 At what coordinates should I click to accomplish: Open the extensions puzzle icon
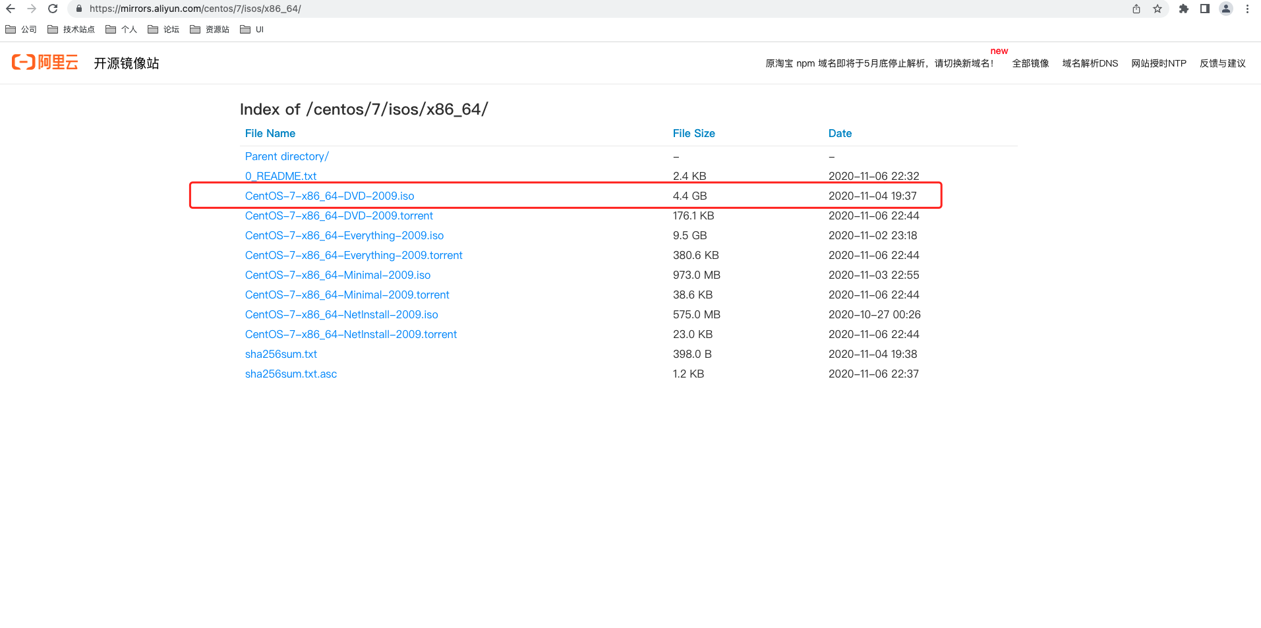1184,9
